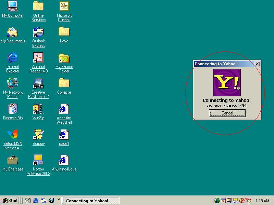This screenshot has height=205, width=274.
Task: Show the desktop via Quick Launch
Action: 27,201
